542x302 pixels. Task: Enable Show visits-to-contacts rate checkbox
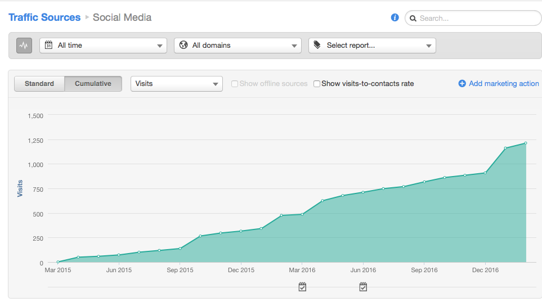(317, 84)
